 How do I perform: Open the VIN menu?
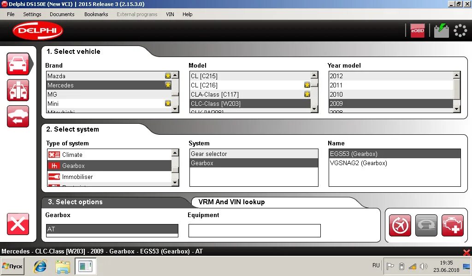170,14
